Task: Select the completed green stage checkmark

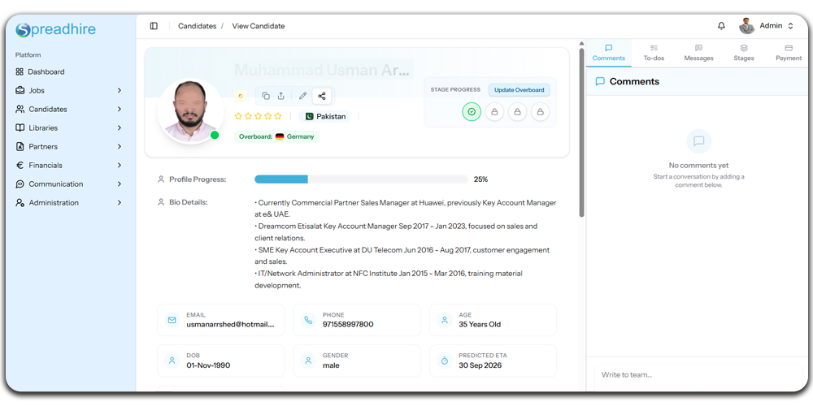Action: coord(472,112)
